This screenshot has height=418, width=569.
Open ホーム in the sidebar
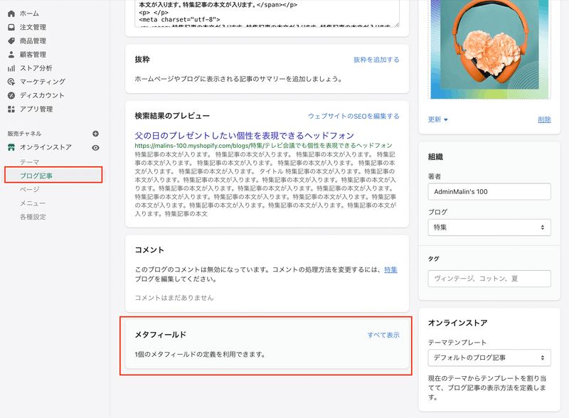29,14
